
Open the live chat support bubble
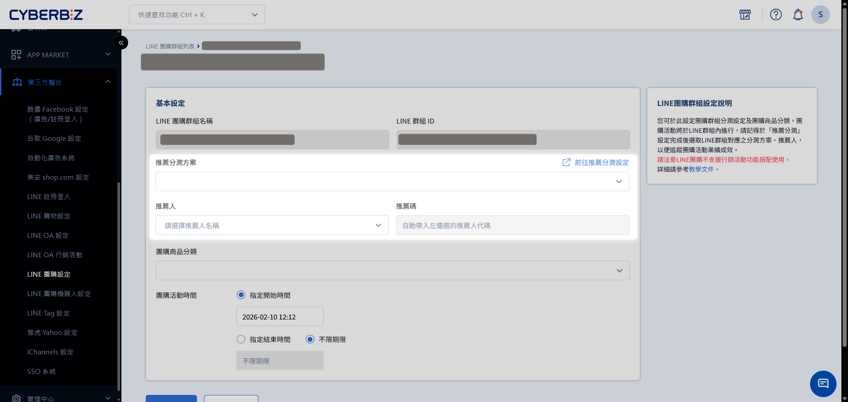pyautogui.click(x=823, y=383)
